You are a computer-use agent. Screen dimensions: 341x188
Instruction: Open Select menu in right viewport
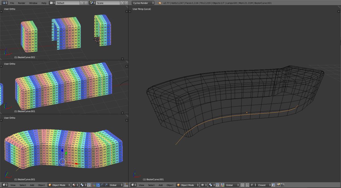pos(151,185)
